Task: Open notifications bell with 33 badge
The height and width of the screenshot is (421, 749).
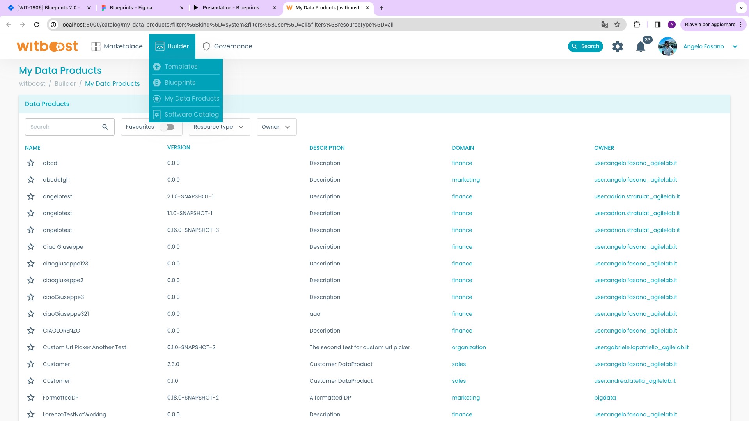Action: coord(641,46)
